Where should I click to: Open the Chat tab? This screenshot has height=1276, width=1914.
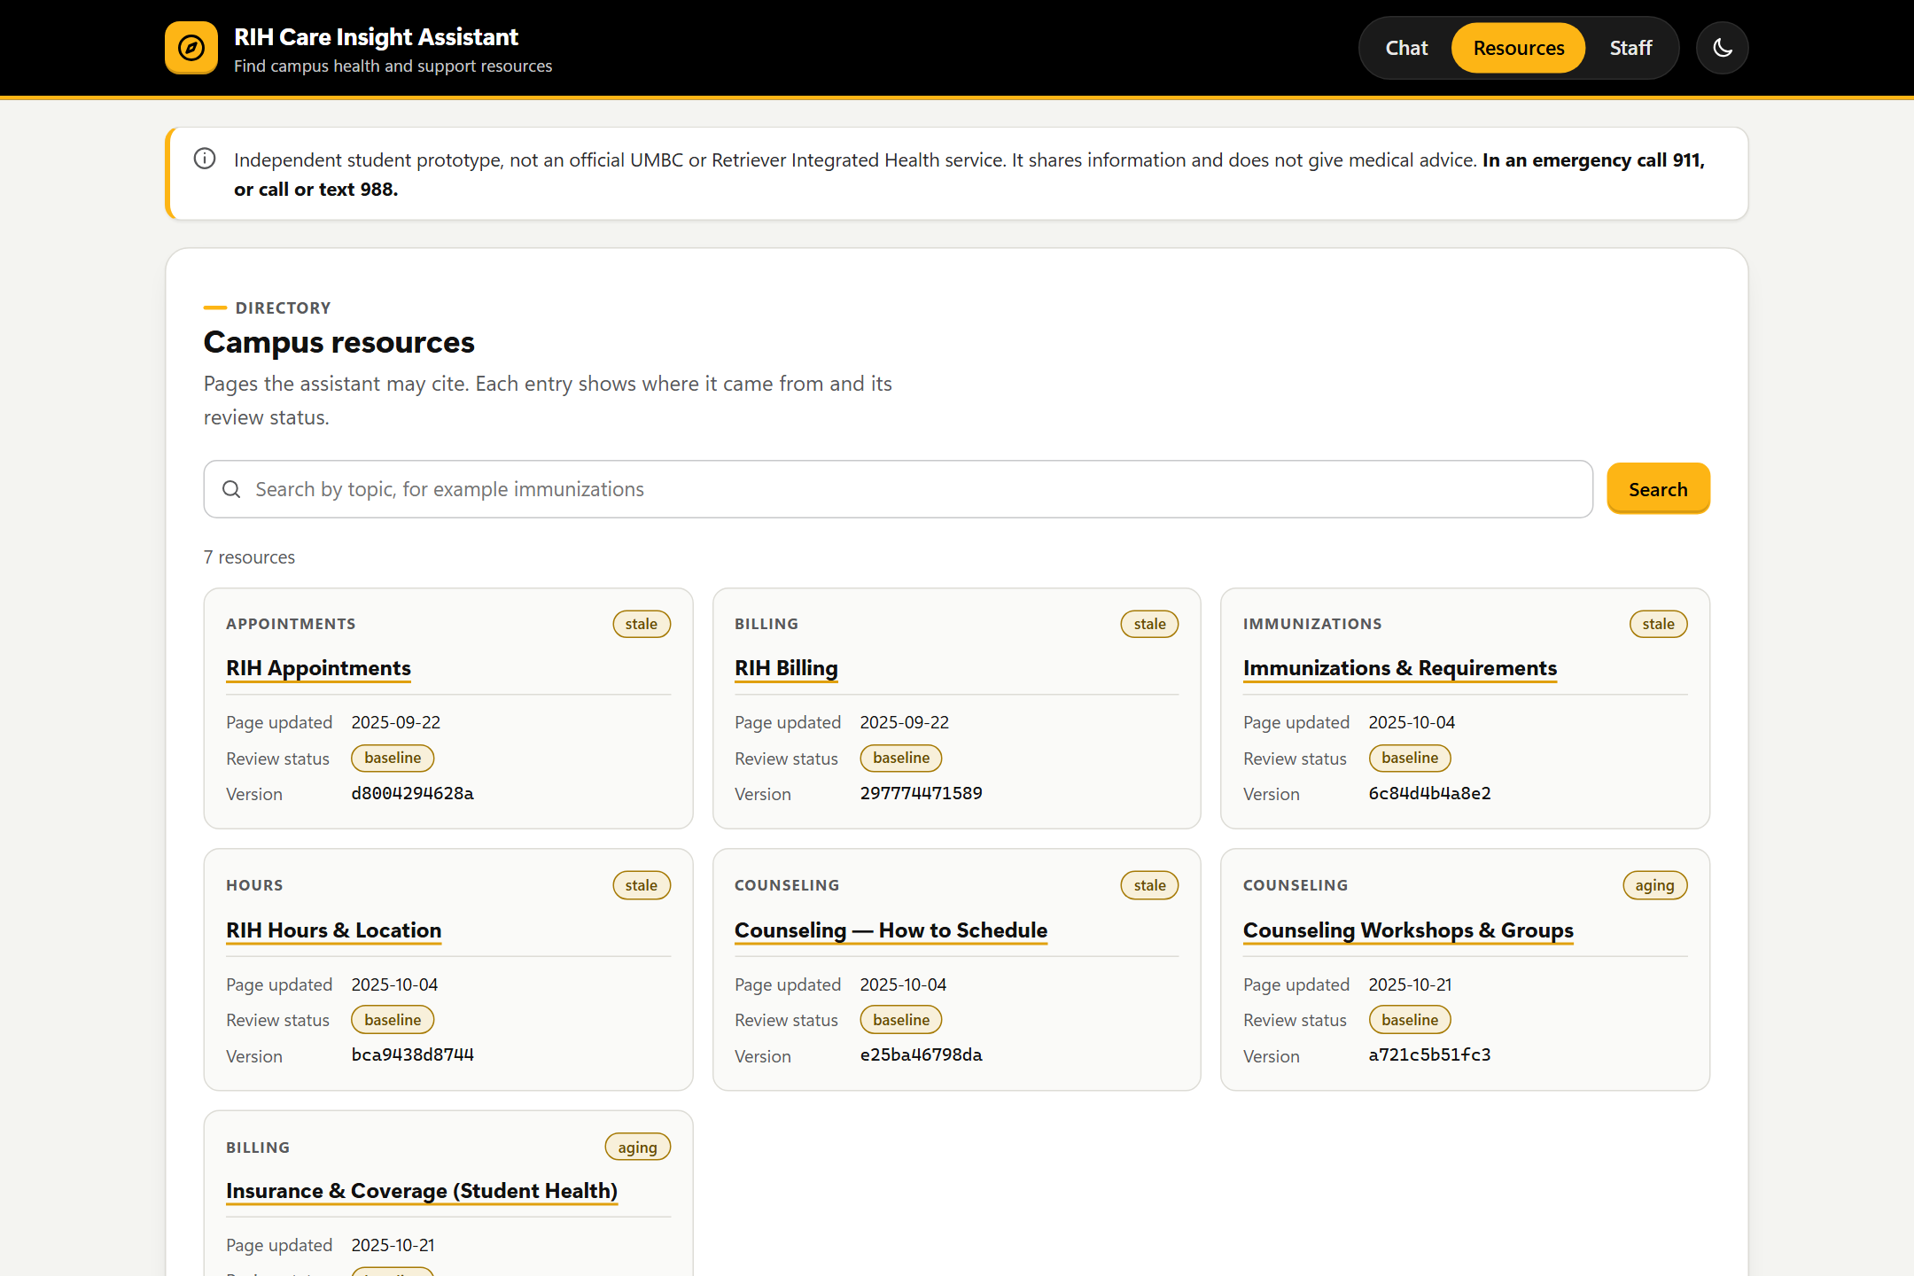pyautogui.click(x=1406, y=48)
